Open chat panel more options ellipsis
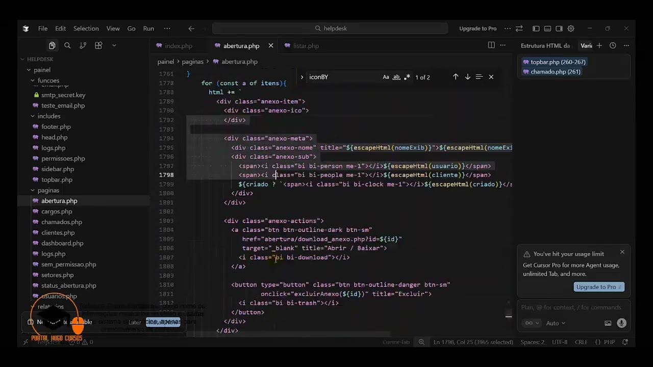 coord(626,46)
